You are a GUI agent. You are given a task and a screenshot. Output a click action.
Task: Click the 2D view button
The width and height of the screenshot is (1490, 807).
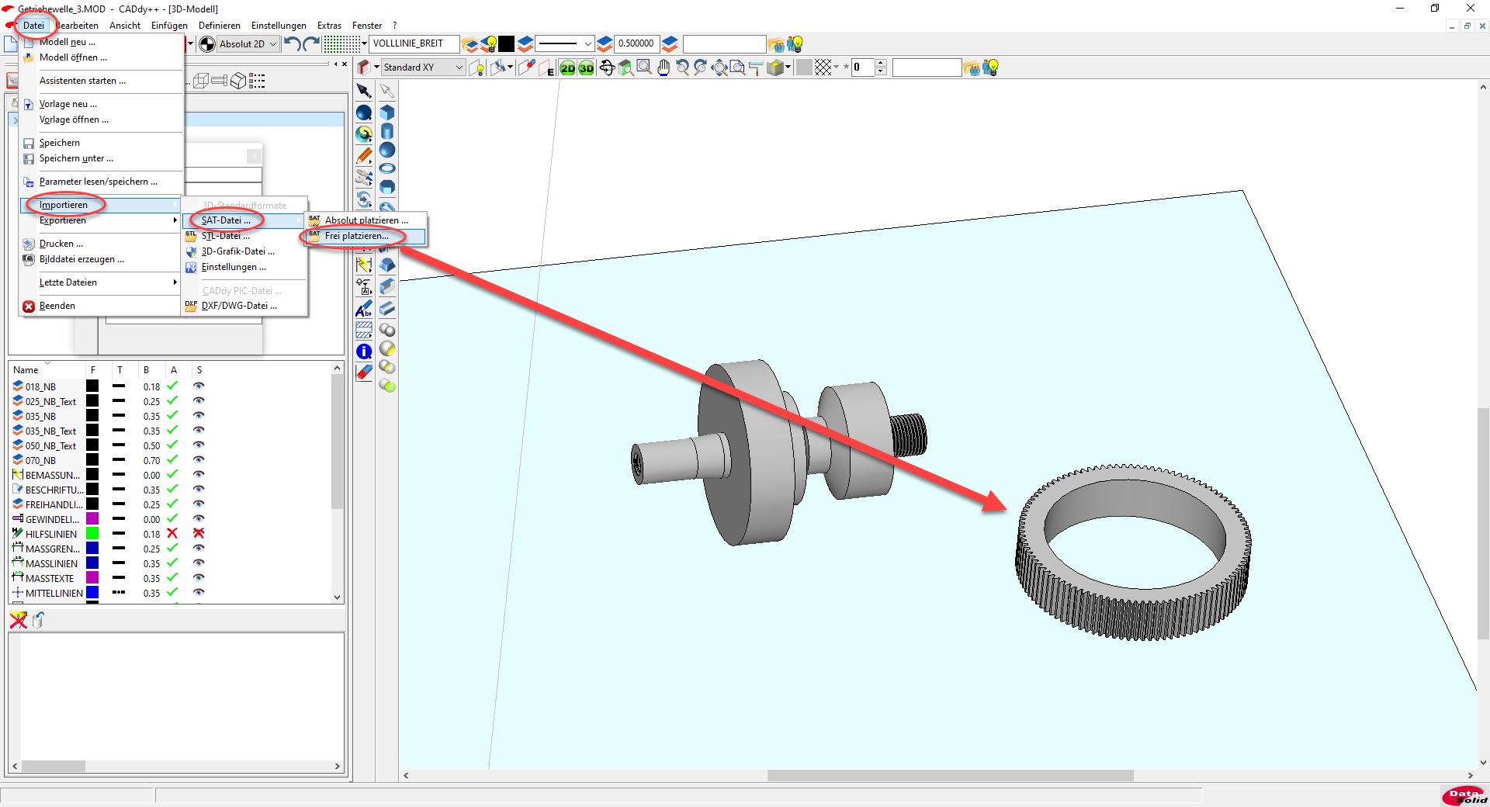(567, 68)
